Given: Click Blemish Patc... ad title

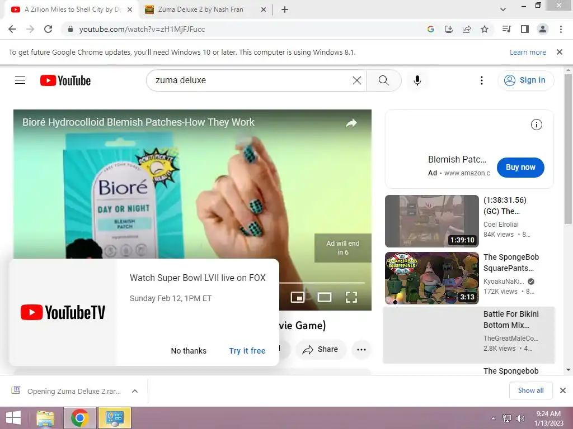Looking at the screenshot, I should click(457, 159).
